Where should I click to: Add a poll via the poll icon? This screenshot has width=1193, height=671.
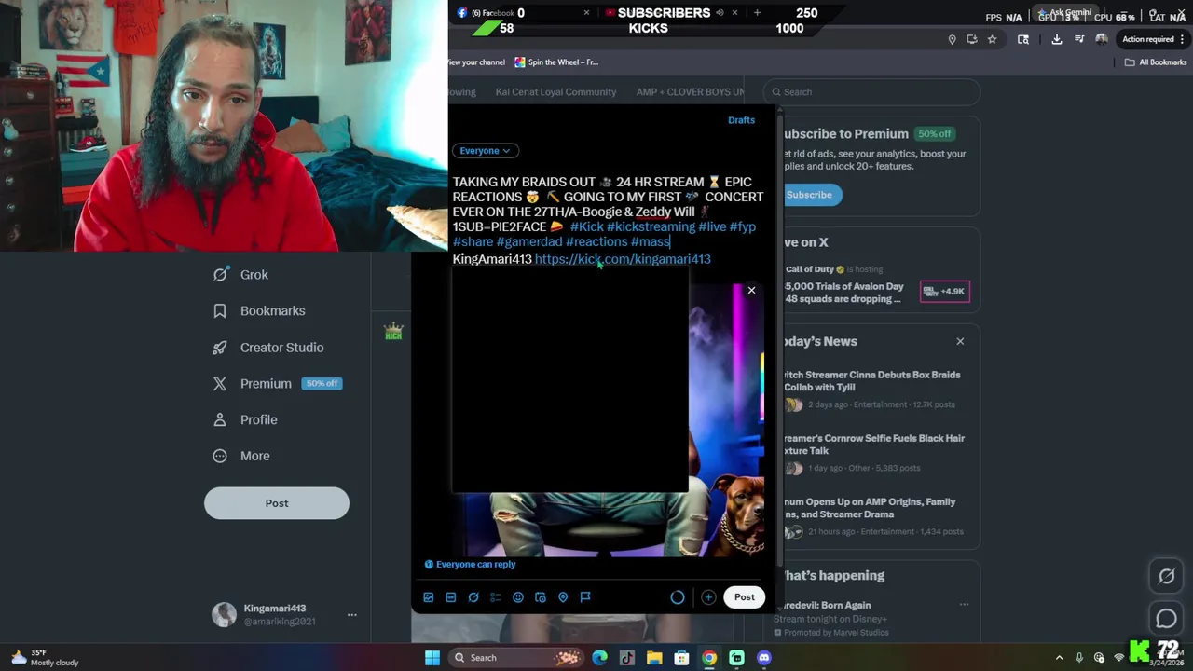(496, 597)
